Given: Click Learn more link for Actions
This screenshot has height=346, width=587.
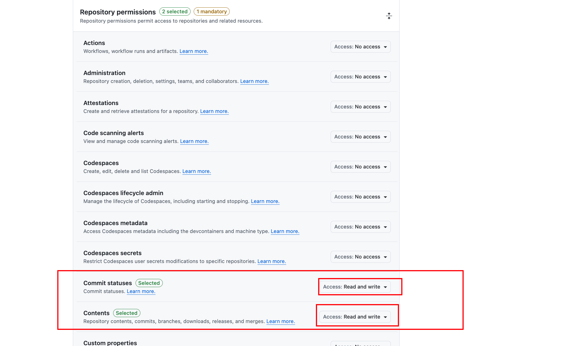Looking at the screenshot, I should click(194, 51).
